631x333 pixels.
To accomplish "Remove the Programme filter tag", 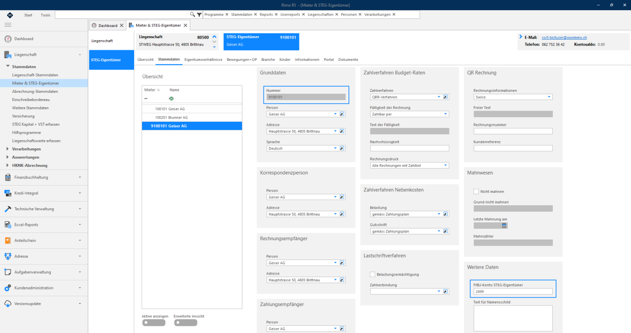I will click(226, 14).
